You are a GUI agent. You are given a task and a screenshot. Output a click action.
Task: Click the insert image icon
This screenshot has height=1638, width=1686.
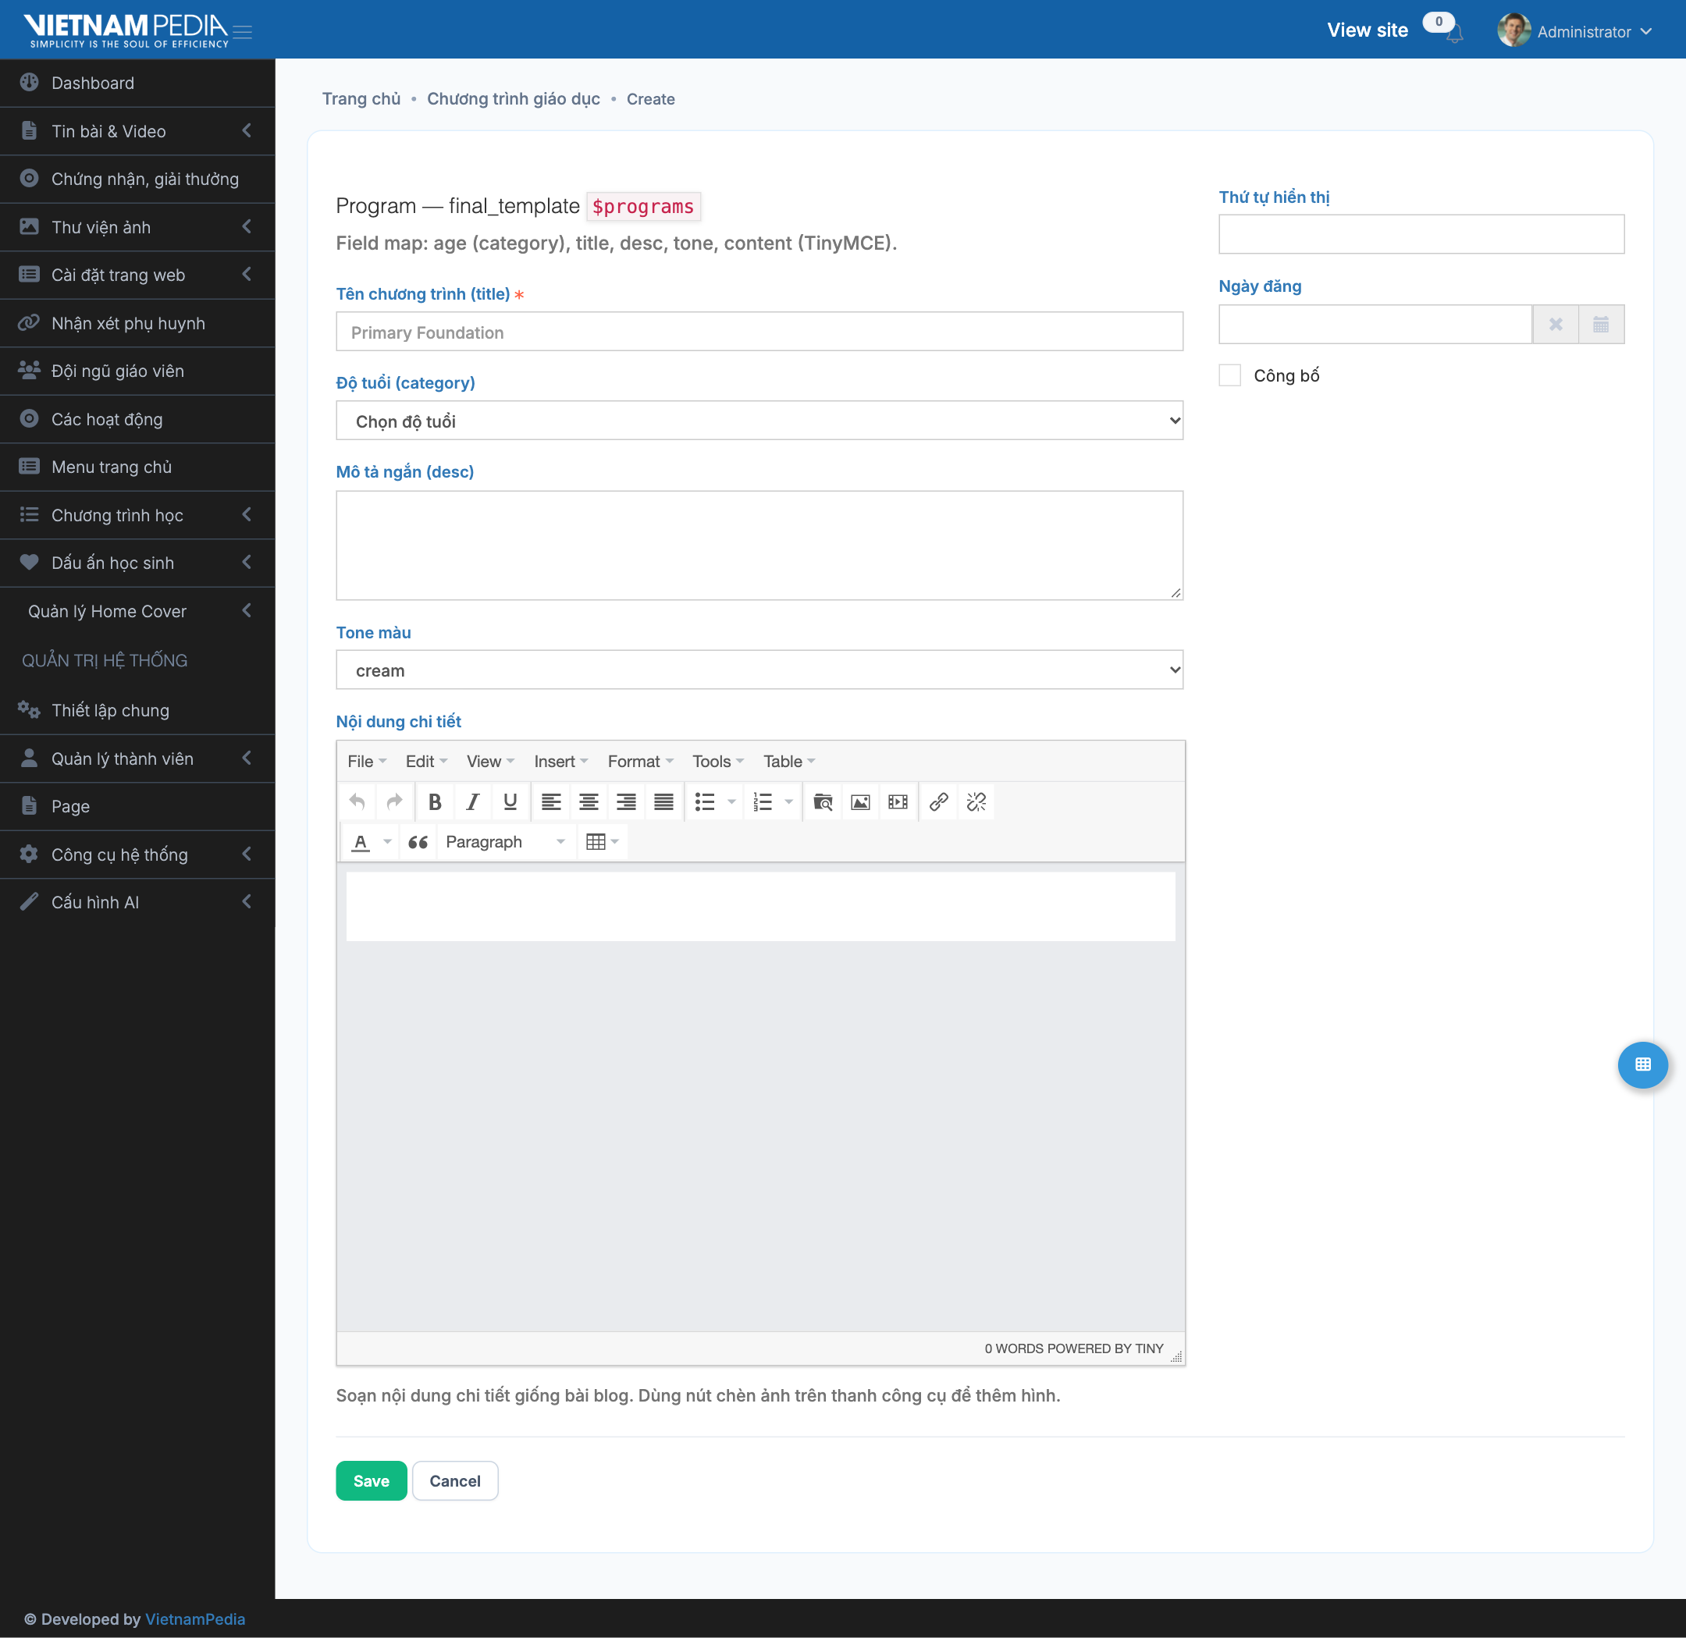tap(861, 801)
